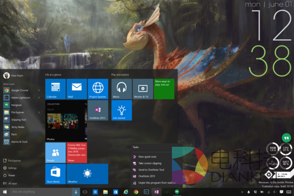
Task: Click the Ask me anything search box
Action: [41, 192]
